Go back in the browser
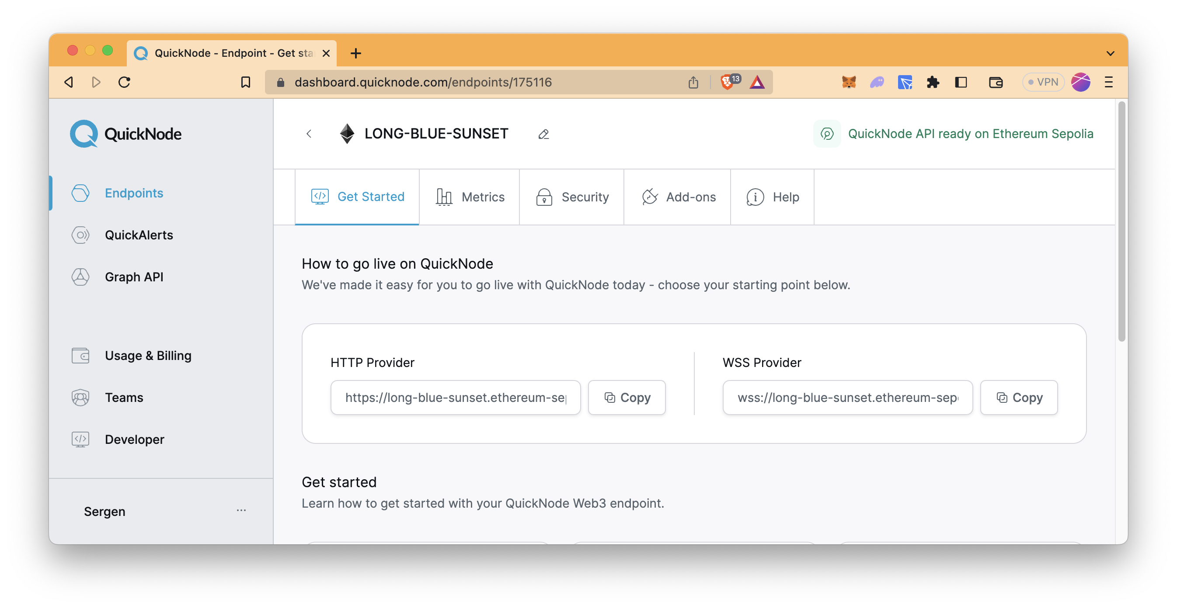The height and width of the screenshot is (609, 1177). coord(69,82)
